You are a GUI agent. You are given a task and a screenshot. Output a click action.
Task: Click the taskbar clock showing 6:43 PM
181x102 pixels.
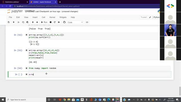point(171,99)
